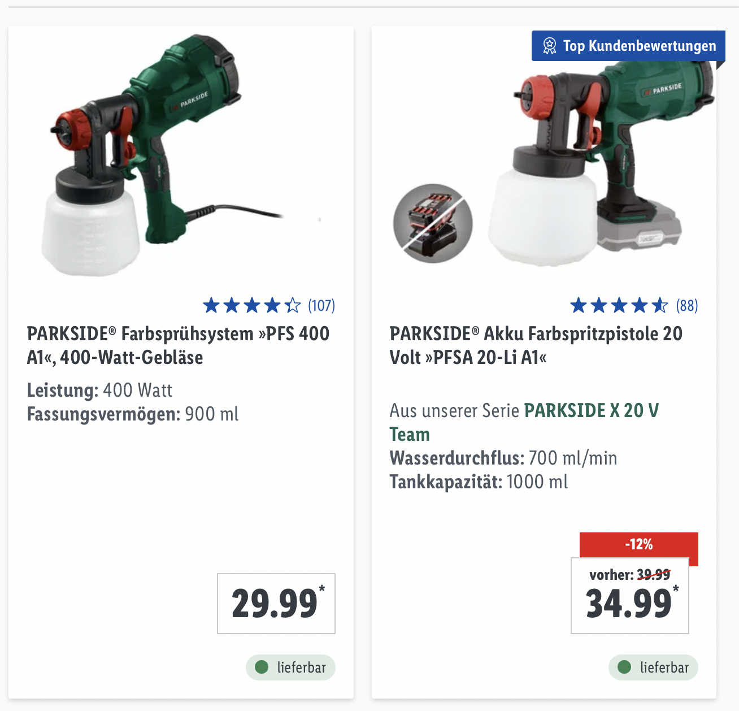Click the lieferbar status under 29.99 price
This screenshot has height=711, width=739.
click(x=290, y=667)
